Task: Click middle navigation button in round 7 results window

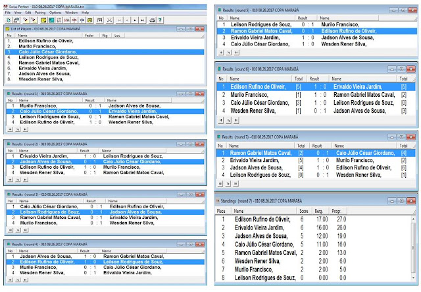Action: (x=228, y=183)
